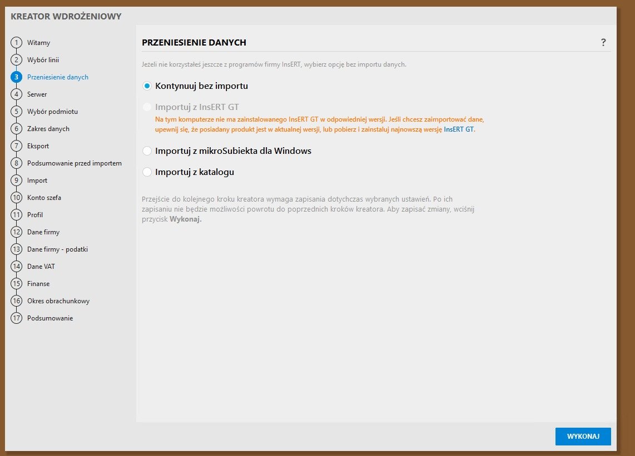Image resolution: width=635 pixels, height=456 pixels.
Task: Click step 2 circle icon for Wybór linii
Action: point(17,60)
